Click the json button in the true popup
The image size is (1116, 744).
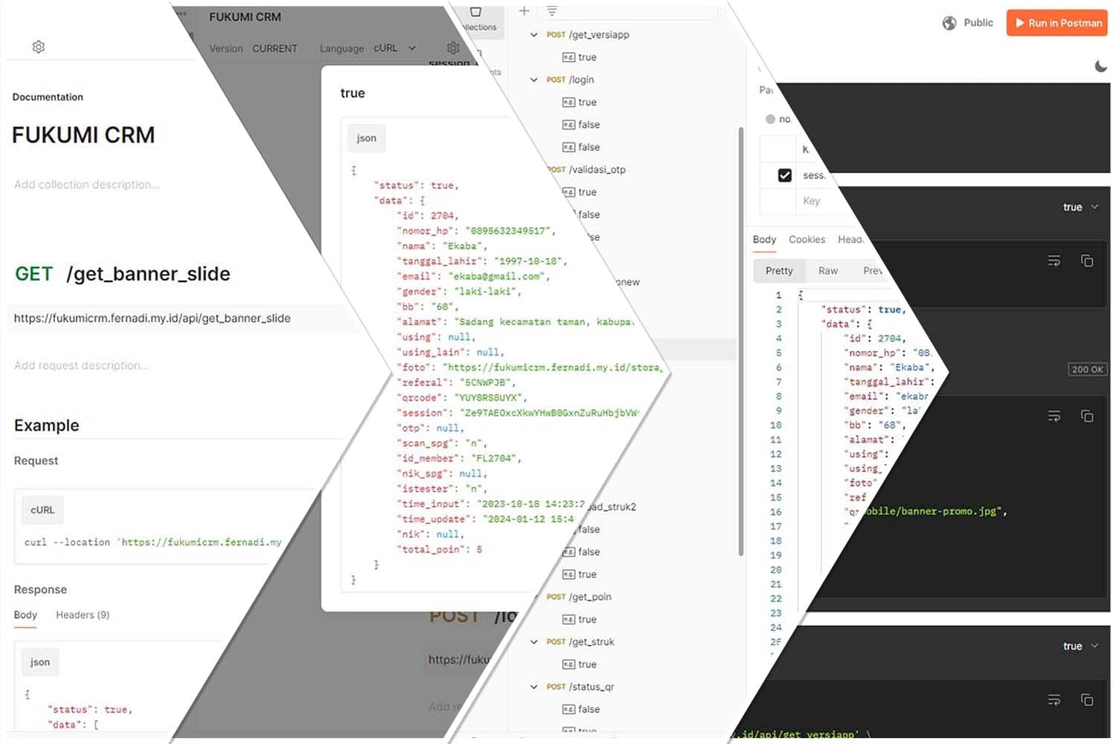tap(367, 138)
